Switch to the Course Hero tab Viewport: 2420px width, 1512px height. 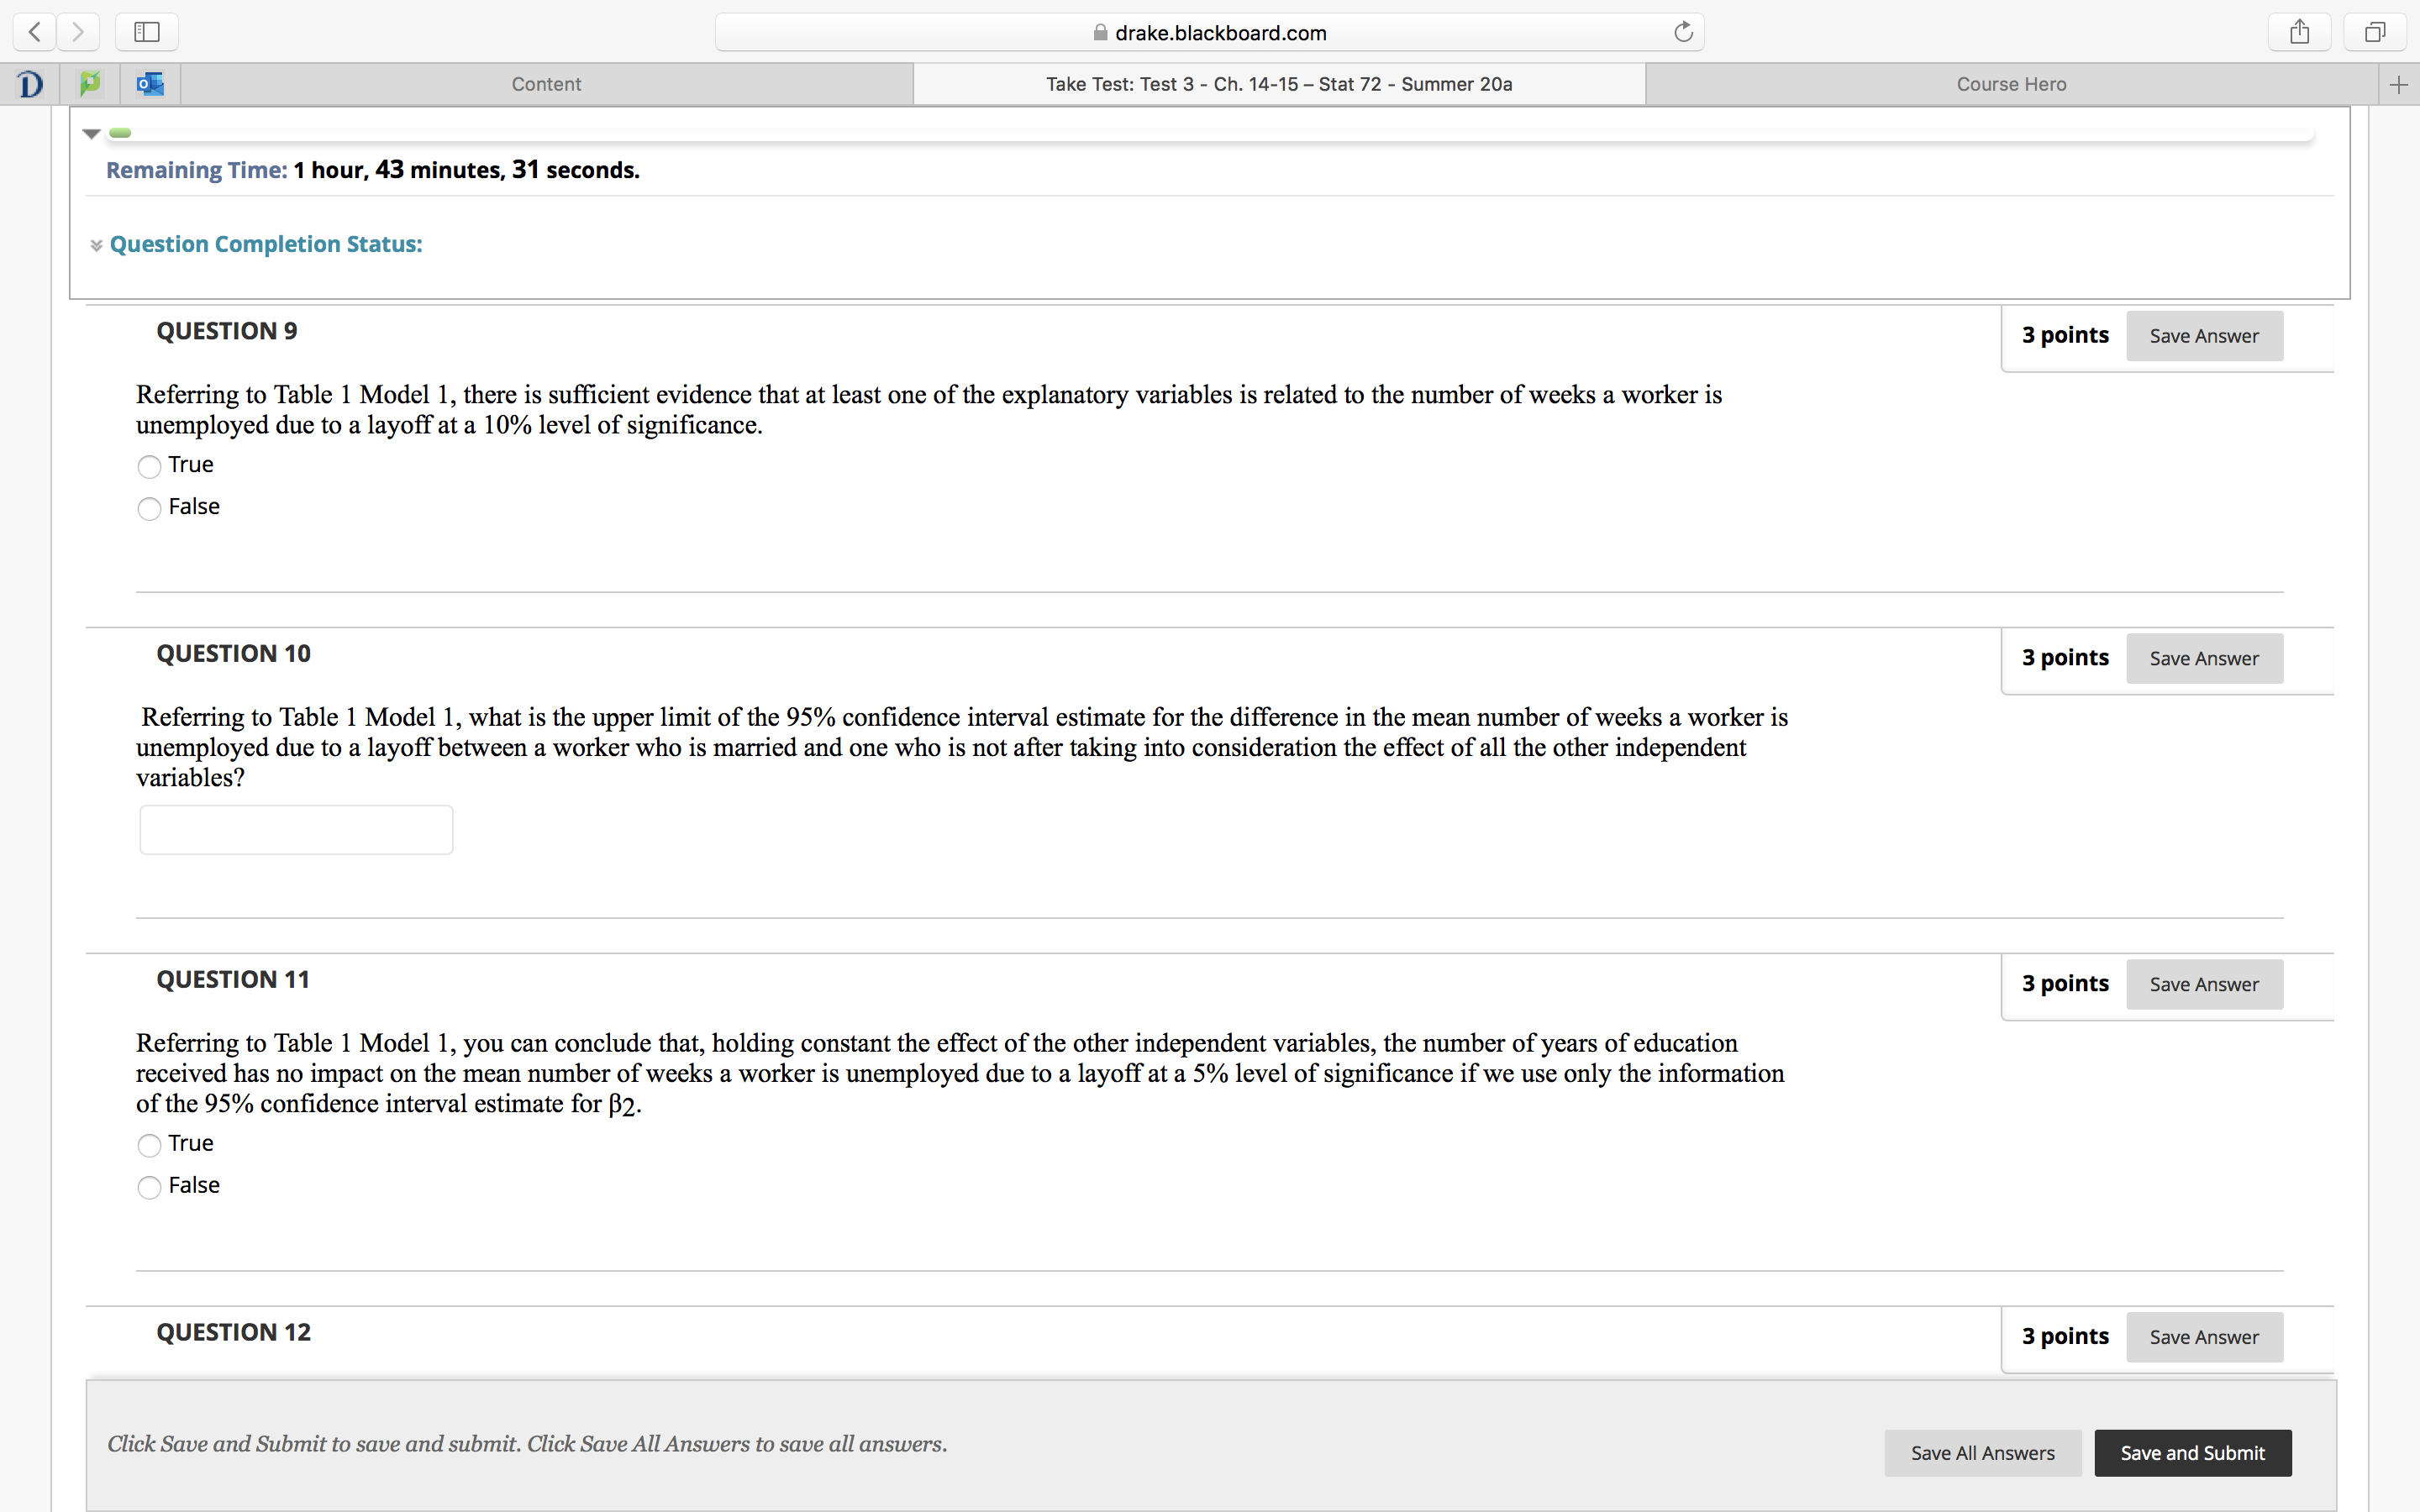(2011, 84)
